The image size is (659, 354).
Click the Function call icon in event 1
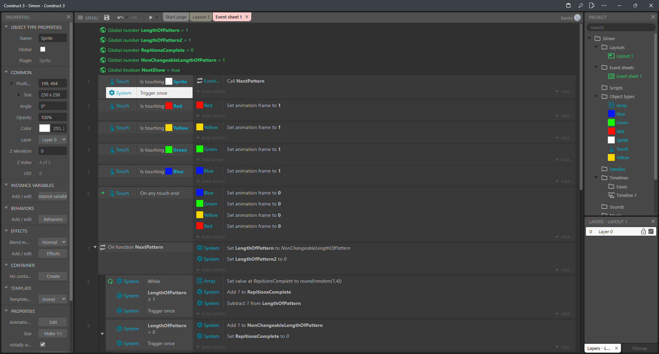tap(200, 81)
